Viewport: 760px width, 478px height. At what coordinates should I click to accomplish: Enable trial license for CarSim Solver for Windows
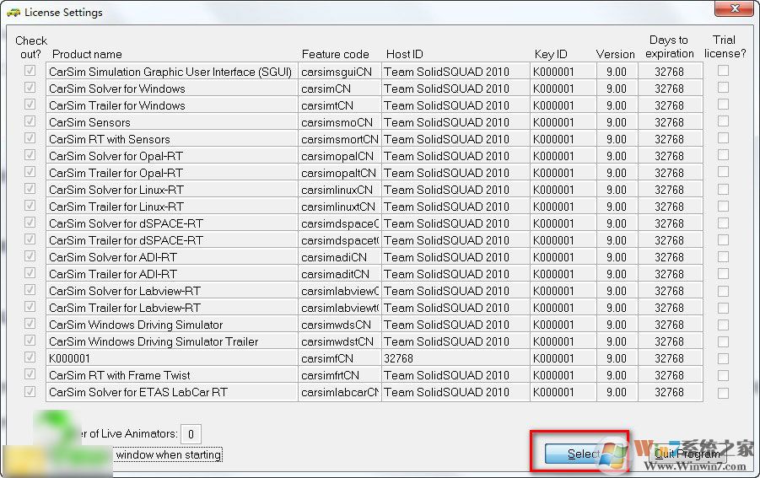tap(723, 88)
